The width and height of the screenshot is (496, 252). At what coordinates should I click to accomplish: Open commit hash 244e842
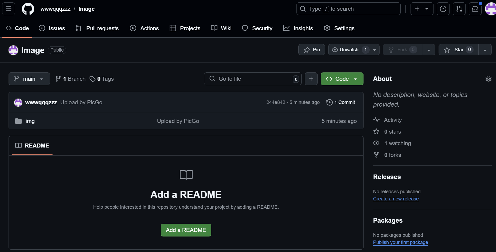pyautogui.click(x=276, y=102)
